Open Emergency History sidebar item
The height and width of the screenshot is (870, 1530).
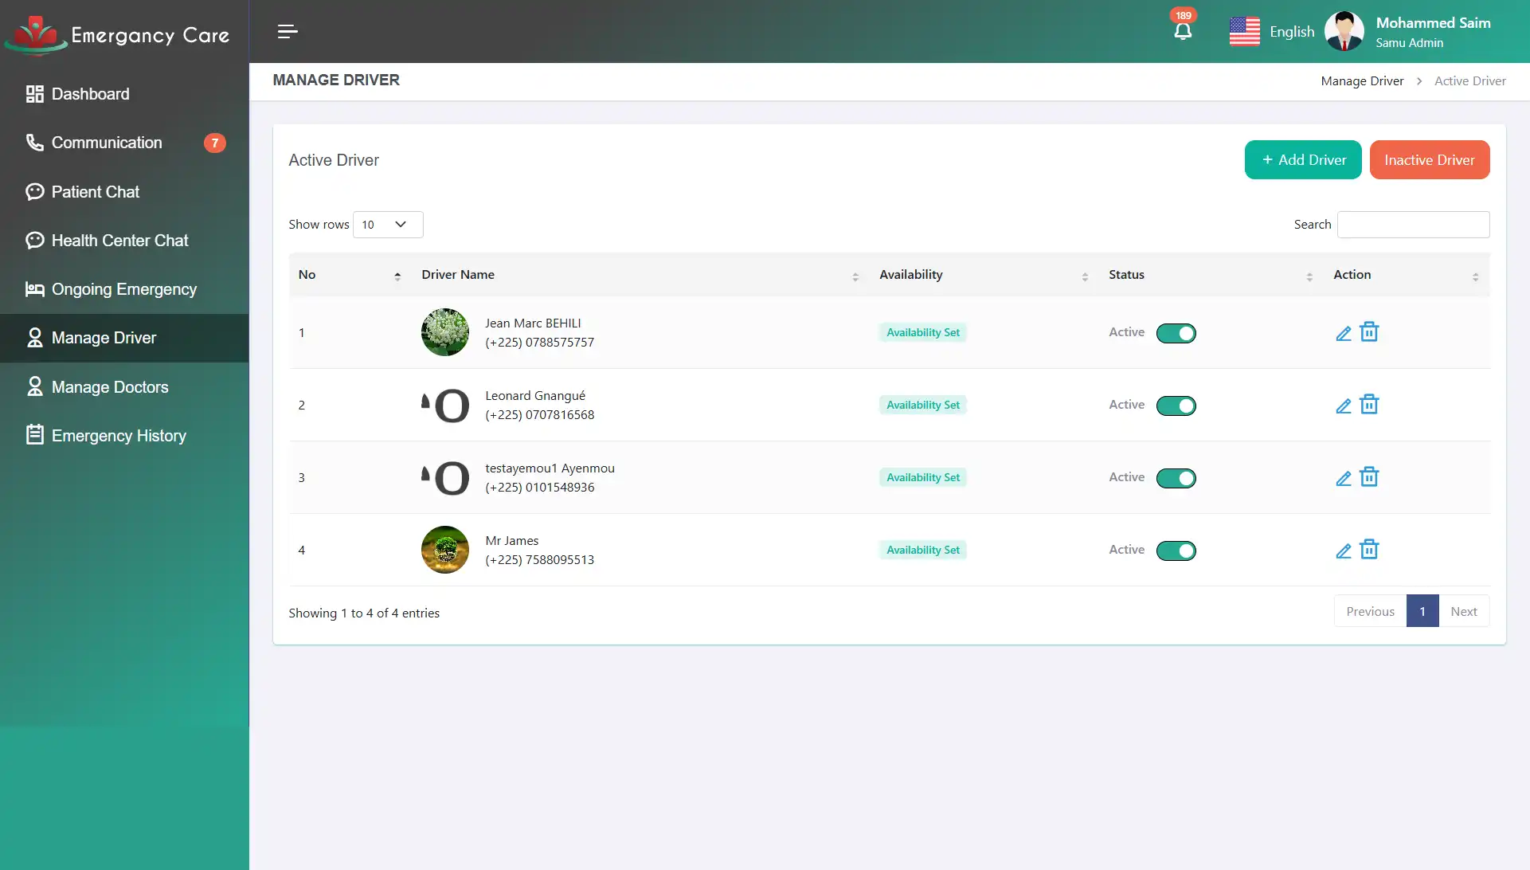point(118,435)
